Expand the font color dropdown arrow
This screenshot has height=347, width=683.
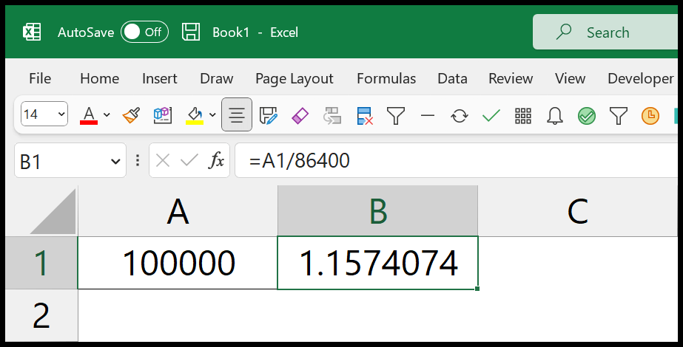(107, 114)
